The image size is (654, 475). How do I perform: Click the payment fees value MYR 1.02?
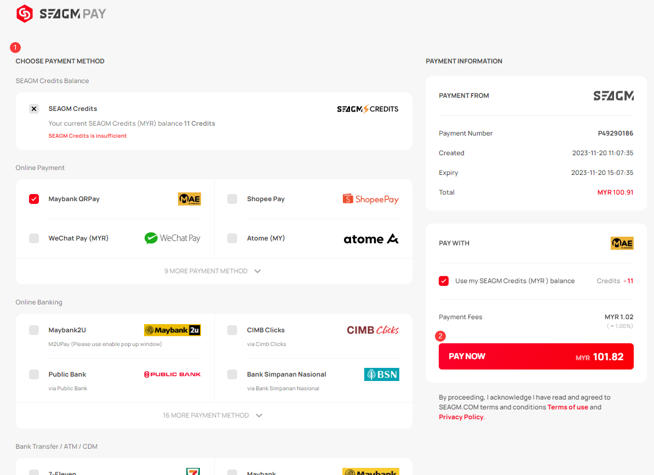coord(619,317)
